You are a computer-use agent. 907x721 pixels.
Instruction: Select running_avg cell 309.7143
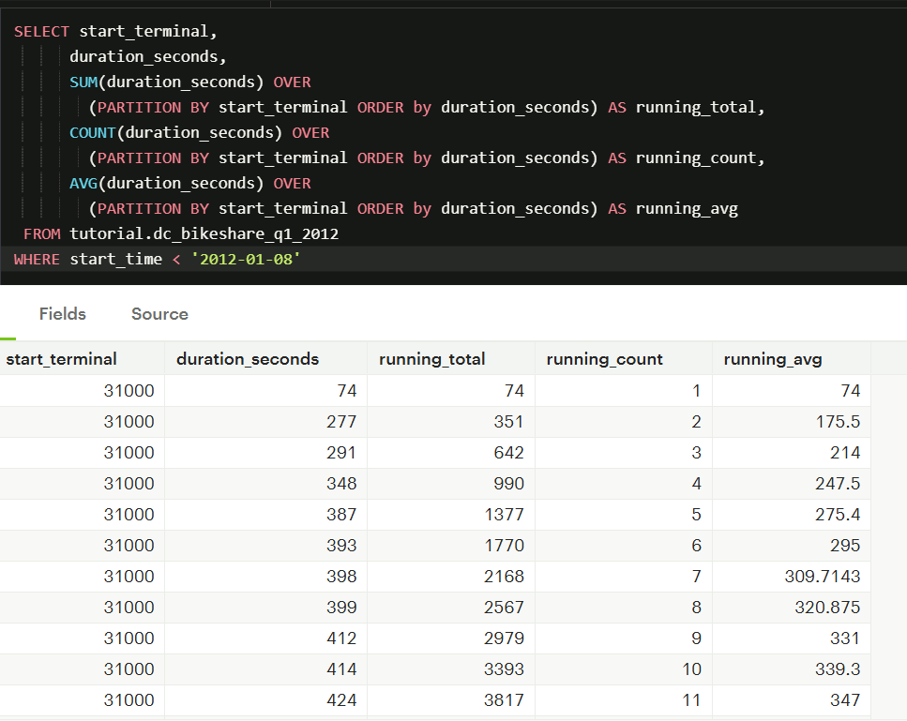[x=792, y=576]
